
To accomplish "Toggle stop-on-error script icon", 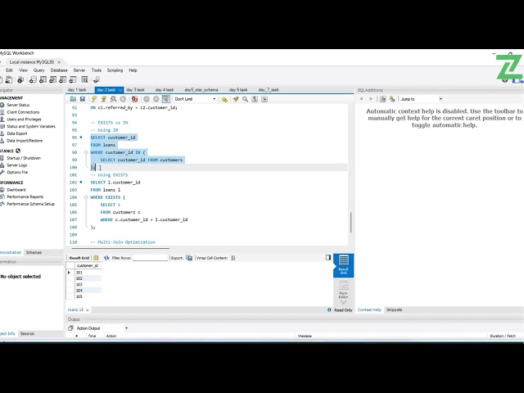I will coord(134,99).
